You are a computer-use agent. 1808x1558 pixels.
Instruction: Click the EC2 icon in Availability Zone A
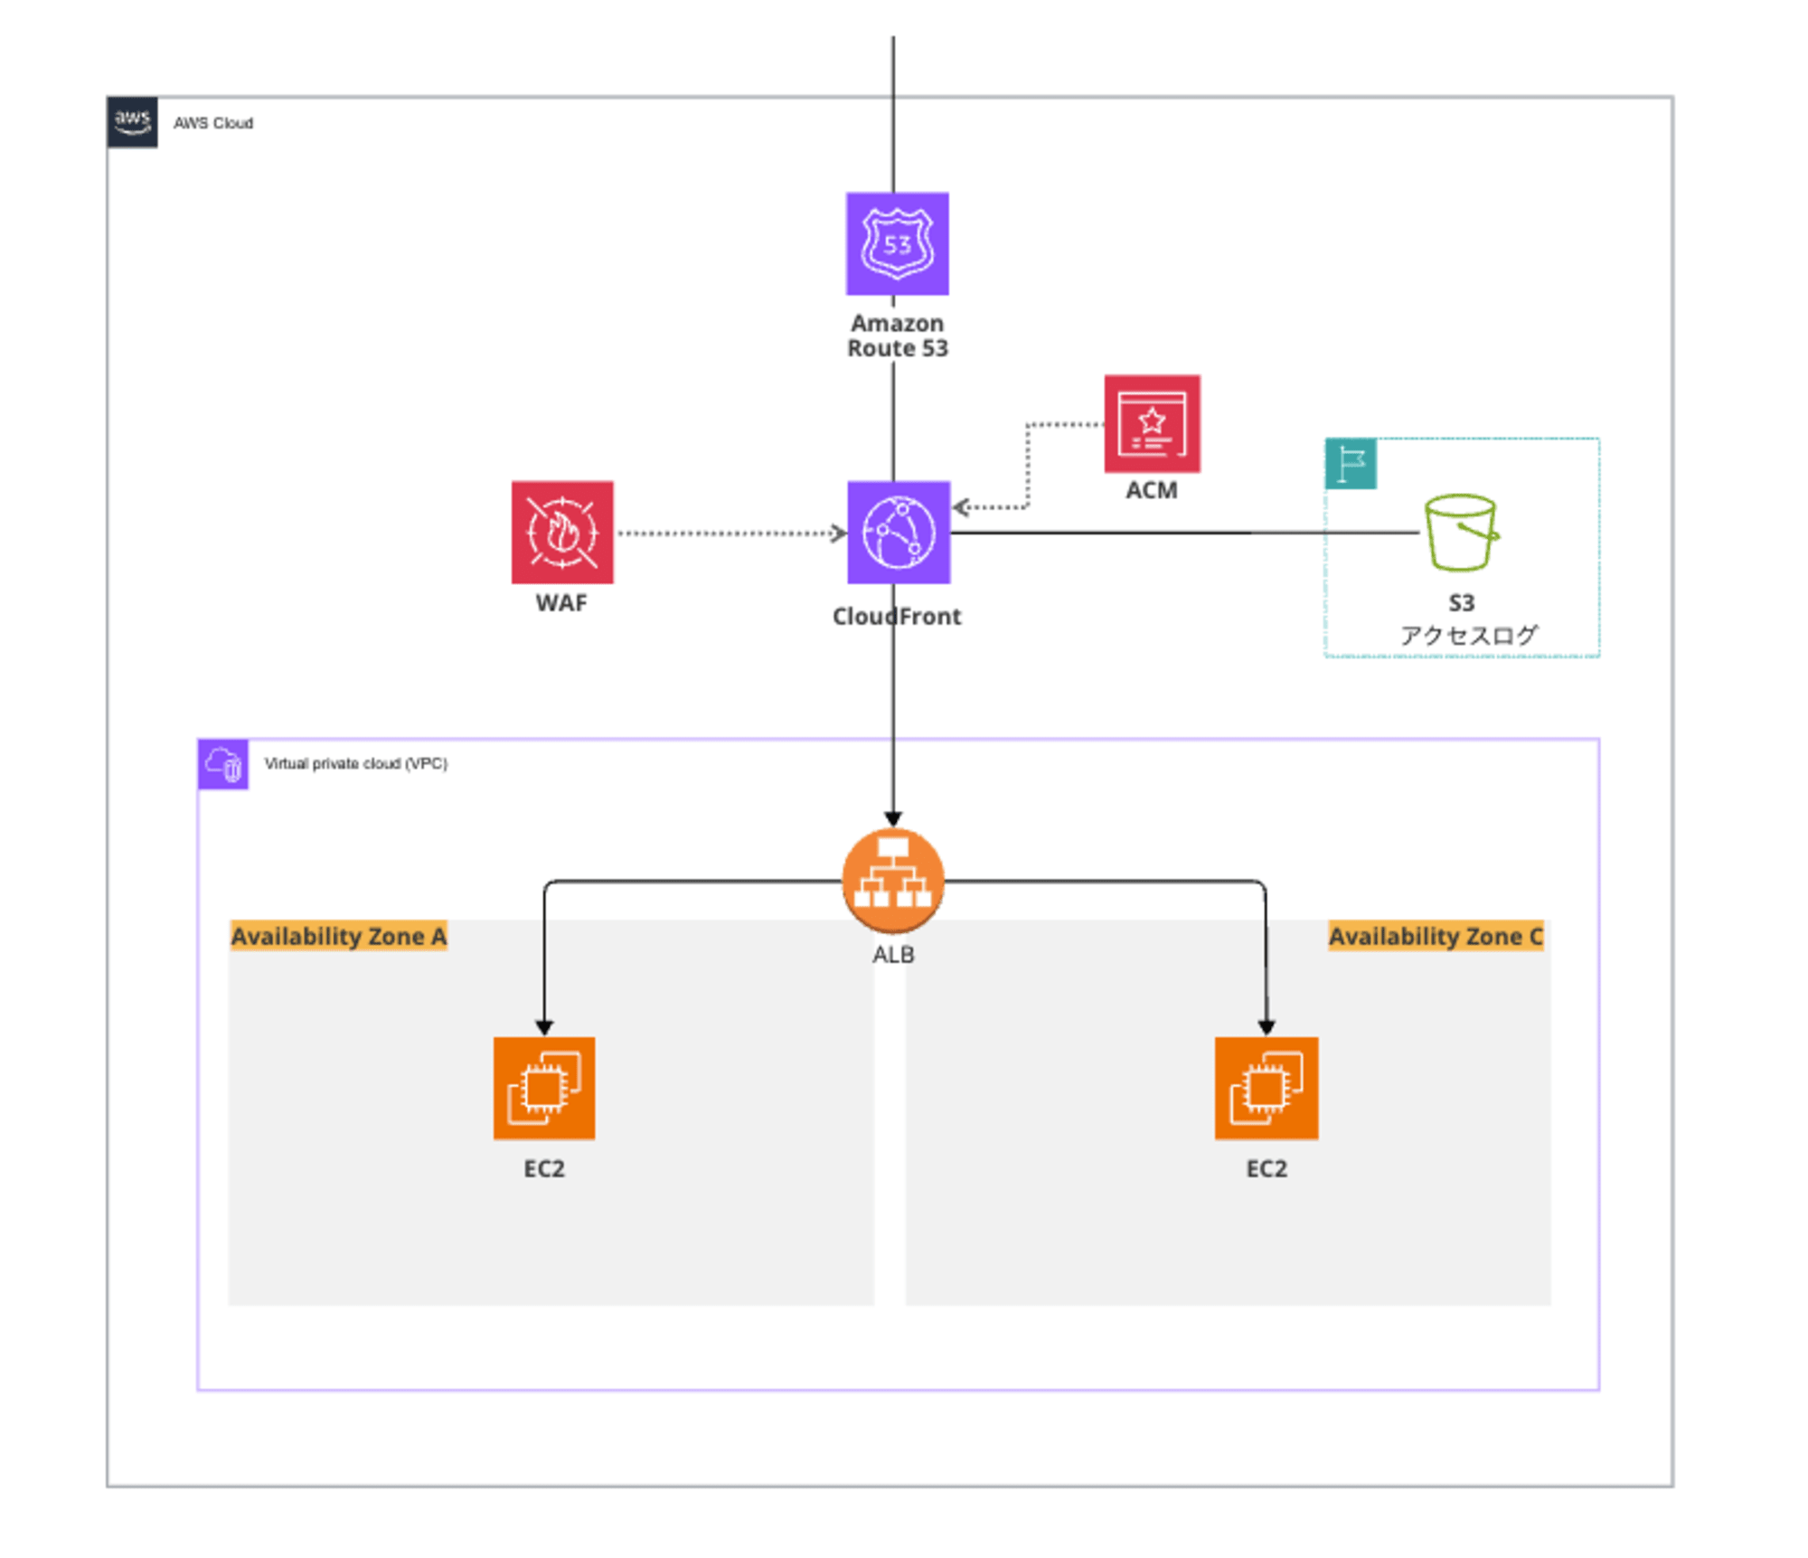pyautogui.click(x=544, y=1088)
